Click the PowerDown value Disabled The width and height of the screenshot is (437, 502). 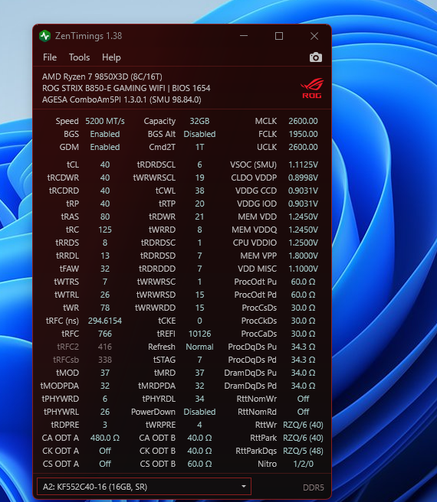(x=199, y=412)
